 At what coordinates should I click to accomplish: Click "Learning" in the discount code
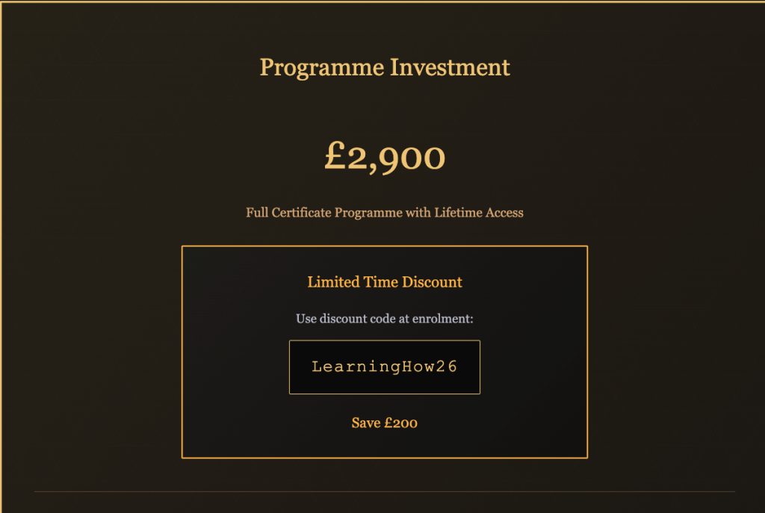point(346,367)
